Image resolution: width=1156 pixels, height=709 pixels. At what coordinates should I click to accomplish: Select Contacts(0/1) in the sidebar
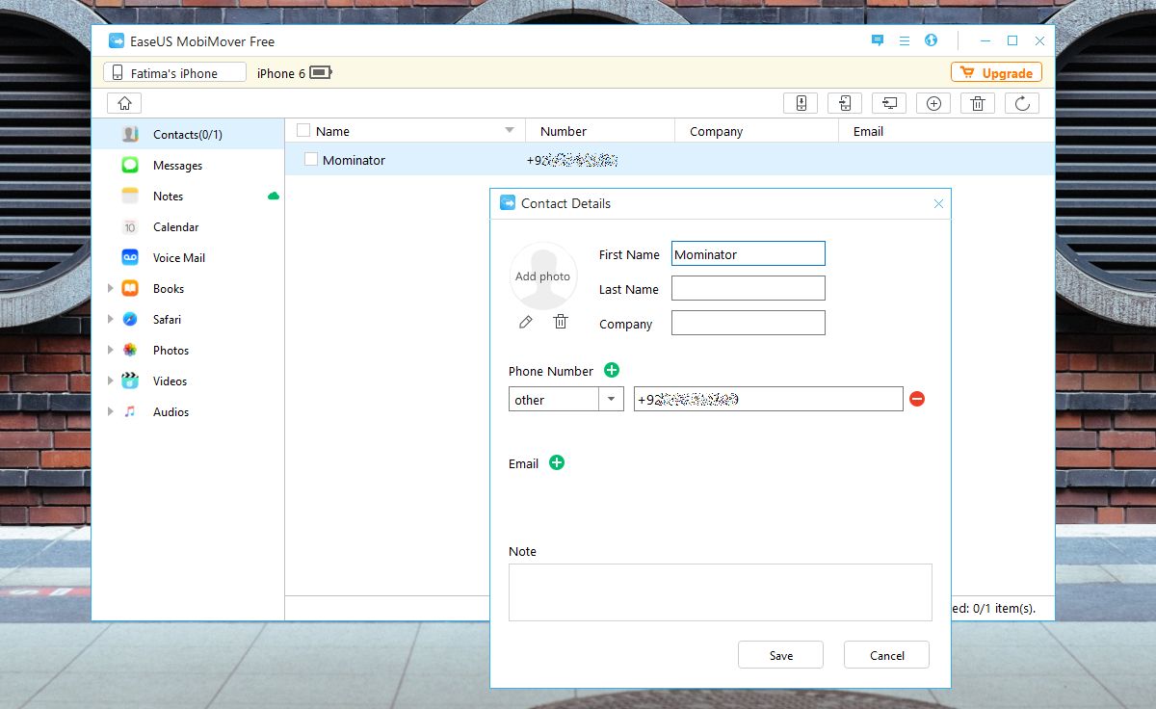click(x=188, y=134)
